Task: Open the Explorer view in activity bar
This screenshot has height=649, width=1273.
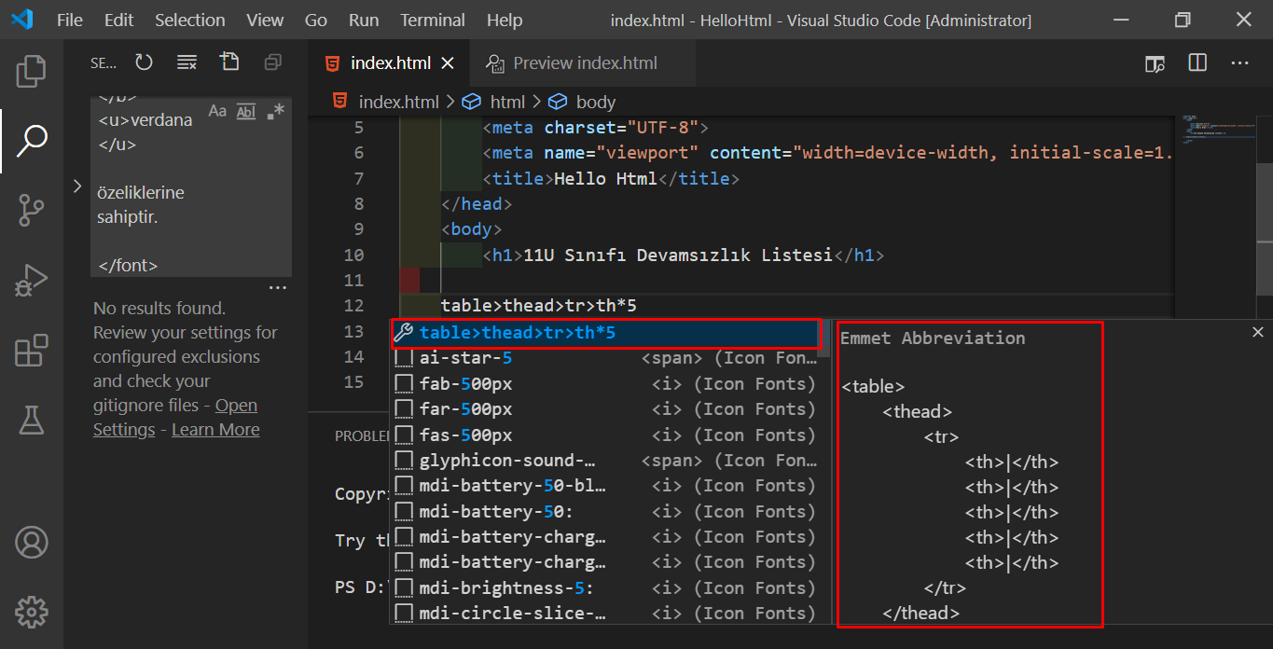Action: point(31,72)
